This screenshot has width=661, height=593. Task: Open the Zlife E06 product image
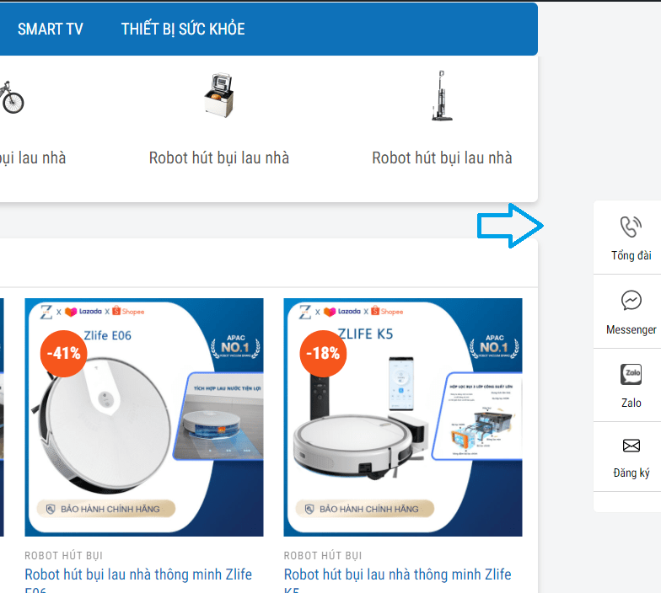(144, 417)
